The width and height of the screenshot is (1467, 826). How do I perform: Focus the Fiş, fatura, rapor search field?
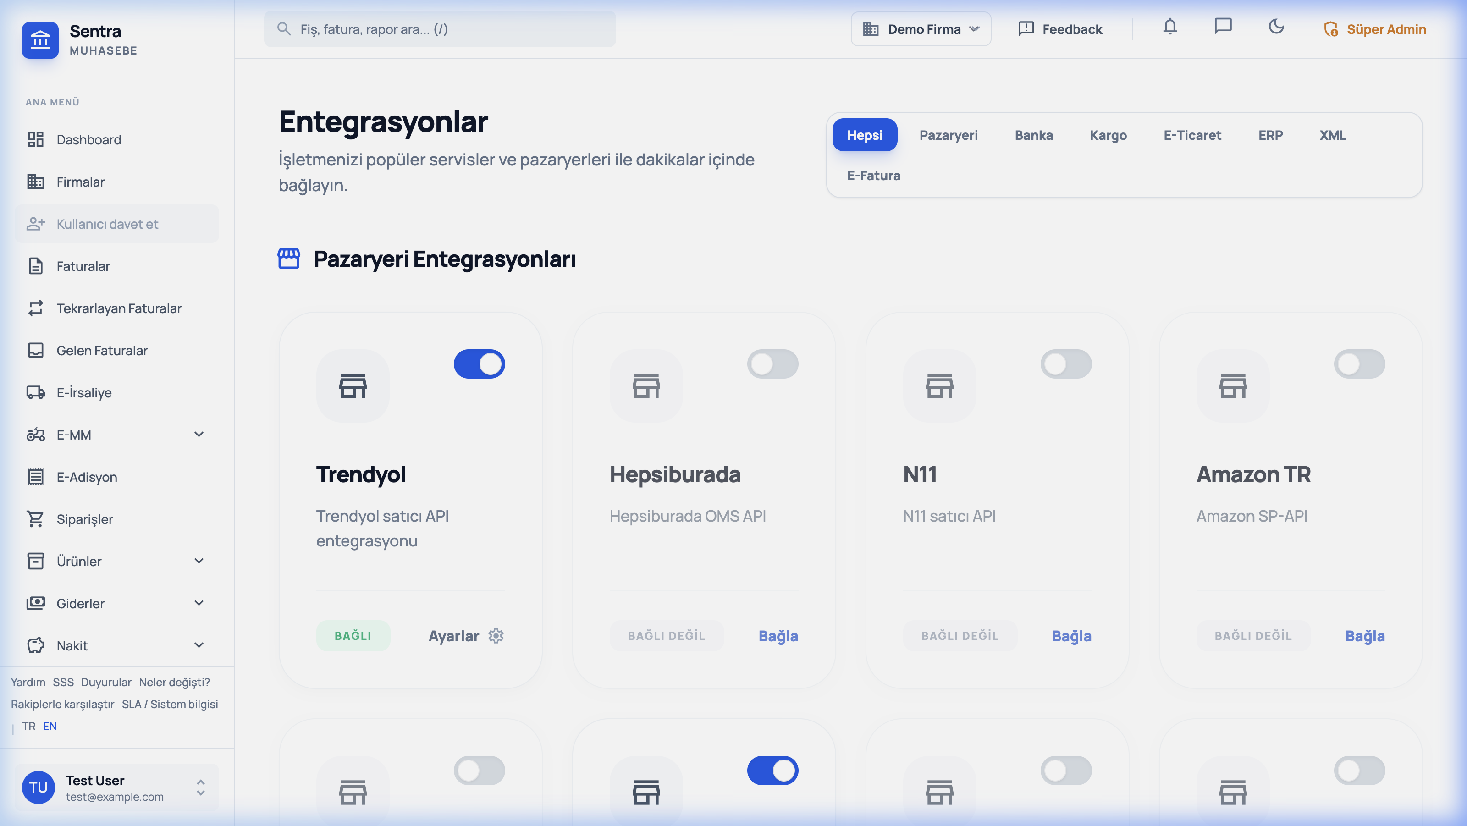(x=440, y=29)
